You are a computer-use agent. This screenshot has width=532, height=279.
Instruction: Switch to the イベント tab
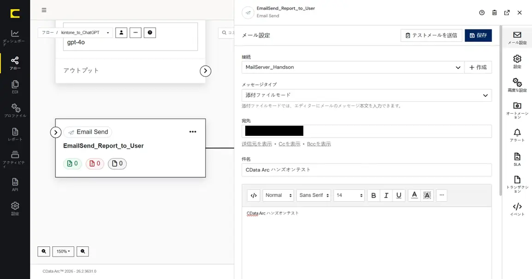click(517, 209)
